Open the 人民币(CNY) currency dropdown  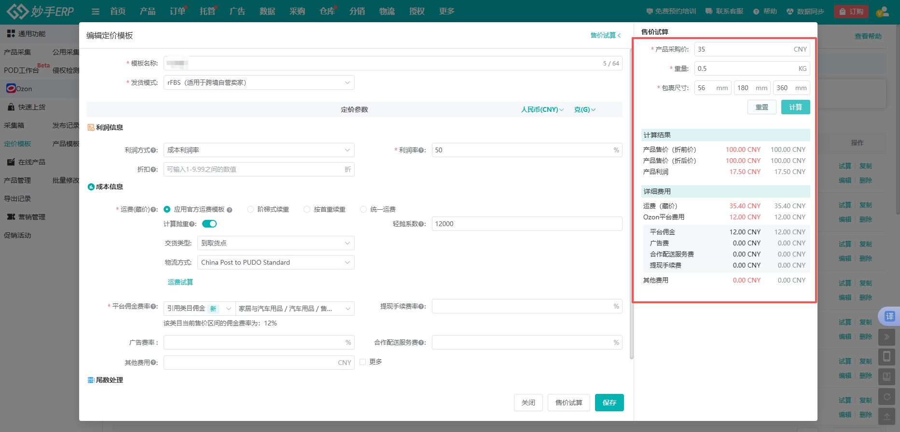pyautogui.click(x=542, y=109)
